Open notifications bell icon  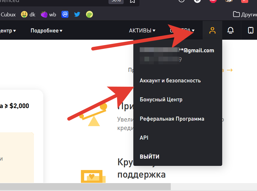pos(230,30)
